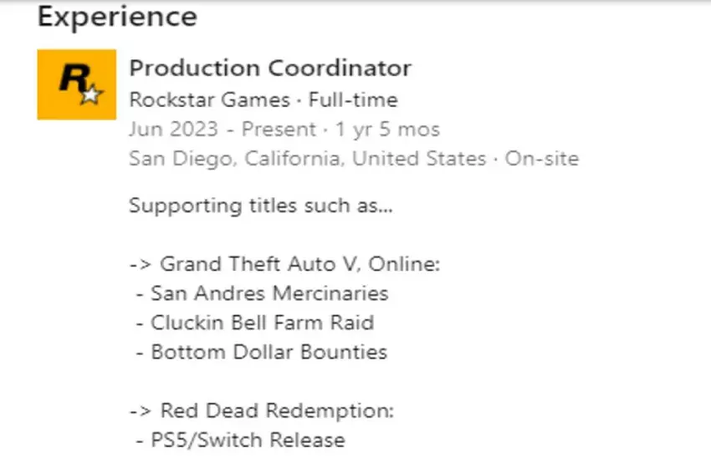This screenshot has height=468, width=711.
Task: Select the Bottom Dollar Bounties entry
Action: [269, 352]
